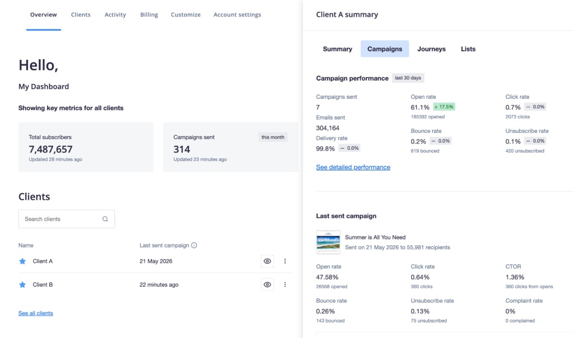Click the '21 May 2026' date for Client A
The height and width of the screenshot is (338, 574).
coord(156,261)
